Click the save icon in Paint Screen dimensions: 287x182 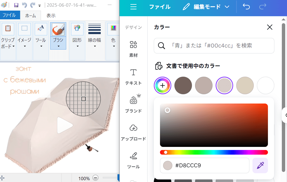(x=16, y=5)
